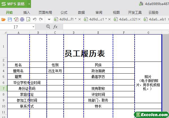Switch to the 开始 ribbon tab
169x118 pixels.
coord(9,13)
